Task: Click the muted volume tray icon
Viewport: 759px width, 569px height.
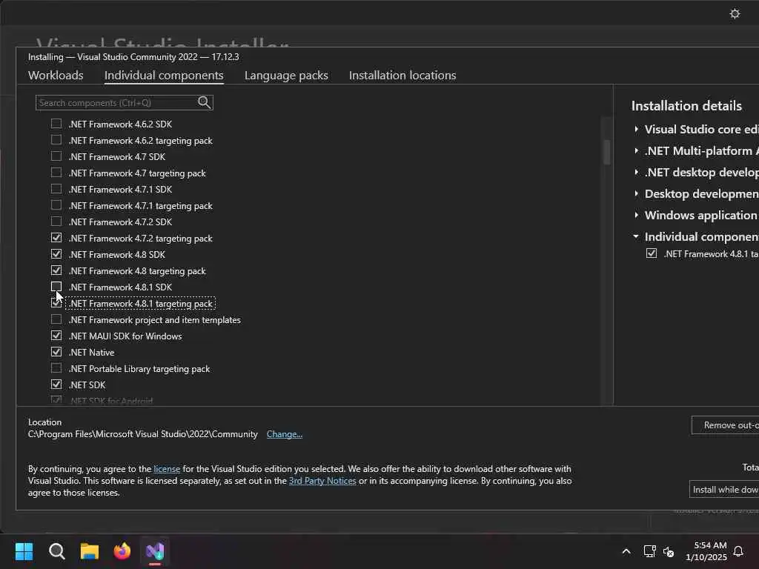Action: pos(669,551)
